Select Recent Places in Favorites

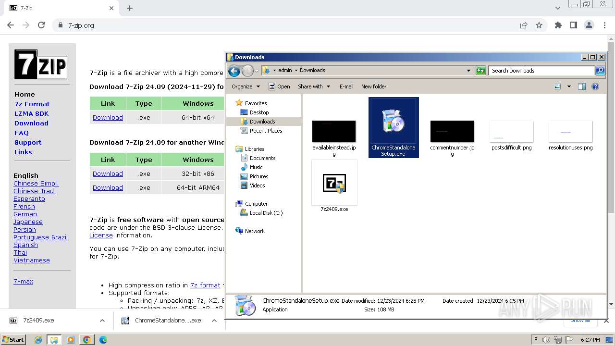tap(266, 131)
